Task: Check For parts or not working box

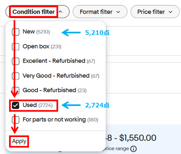Action: coord(16,120)
